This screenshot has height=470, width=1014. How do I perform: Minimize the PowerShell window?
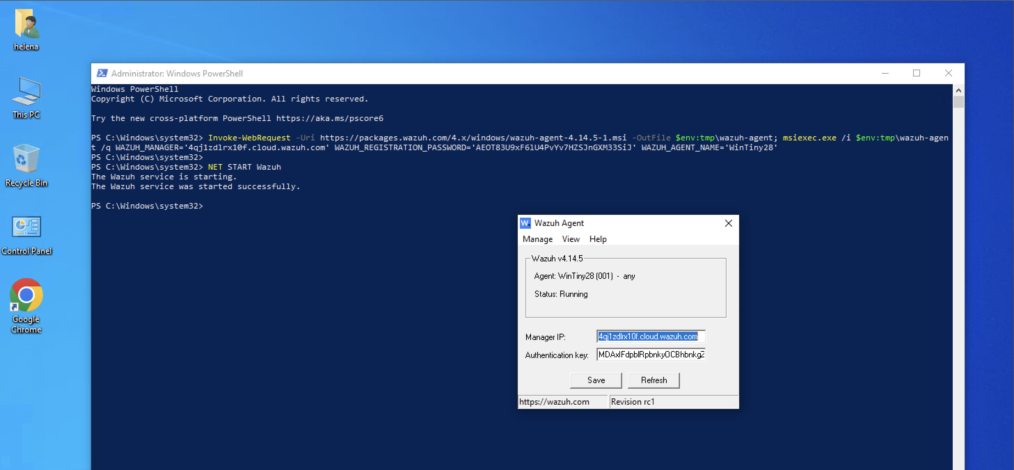pos(885,73)
